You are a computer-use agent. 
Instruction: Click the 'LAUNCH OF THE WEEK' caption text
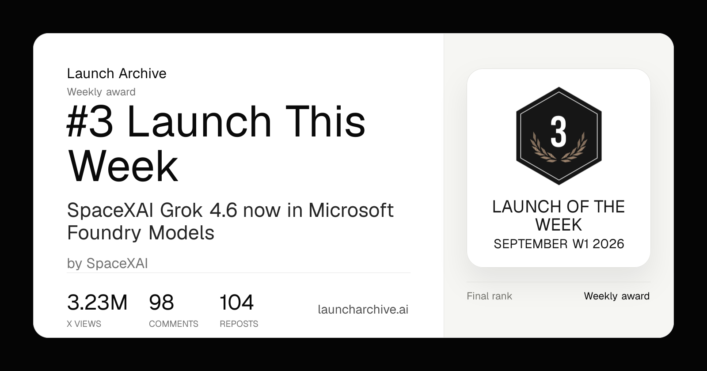coord(559,216)
